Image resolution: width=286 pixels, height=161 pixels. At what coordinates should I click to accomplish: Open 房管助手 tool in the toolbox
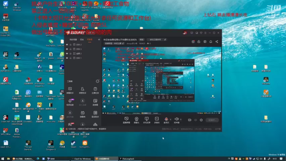click(83, 91)
